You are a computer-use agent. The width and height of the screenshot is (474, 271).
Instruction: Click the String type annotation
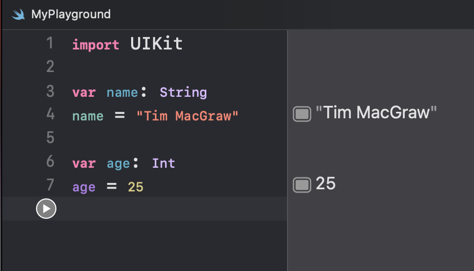tap(183, 92)
